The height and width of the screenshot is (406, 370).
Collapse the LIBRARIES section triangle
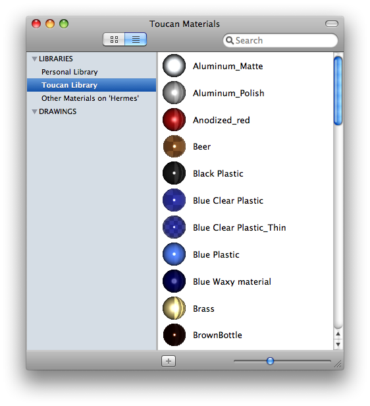[x=34, y=59]
